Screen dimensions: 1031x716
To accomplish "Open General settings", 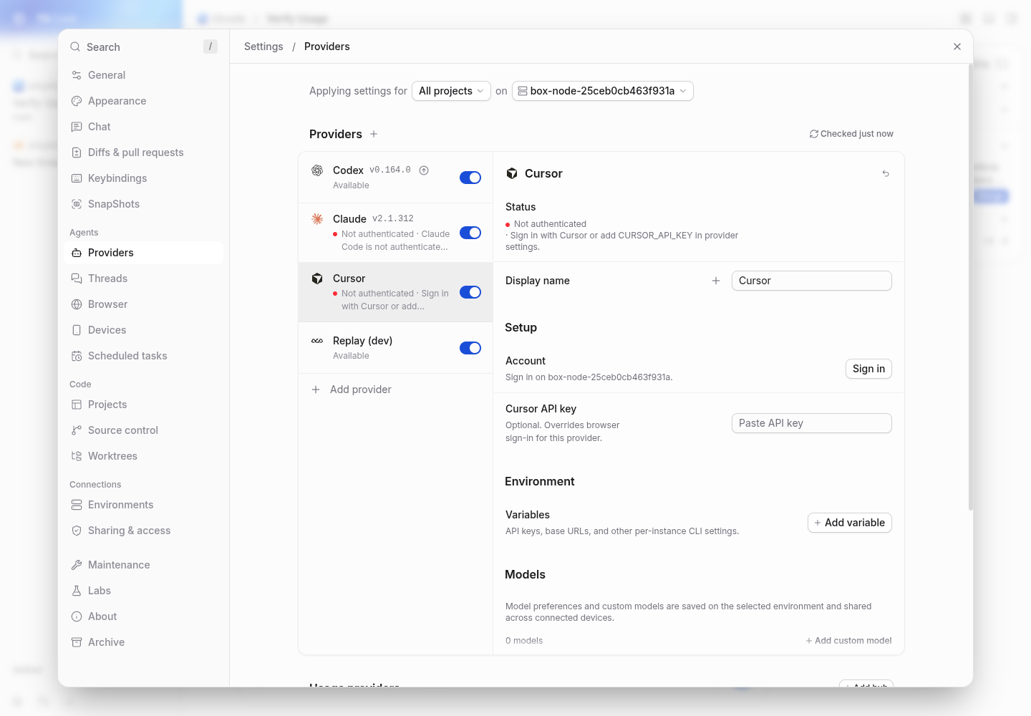I will 143,75.
